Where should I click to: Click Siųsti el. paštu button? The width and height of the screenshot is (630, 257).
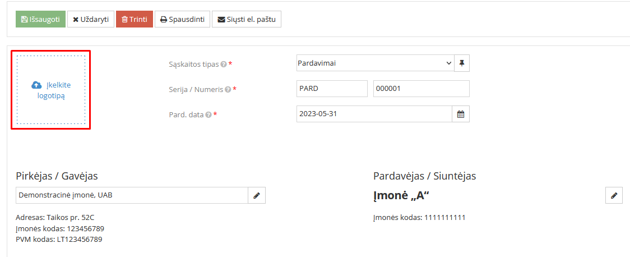[247, 19]
